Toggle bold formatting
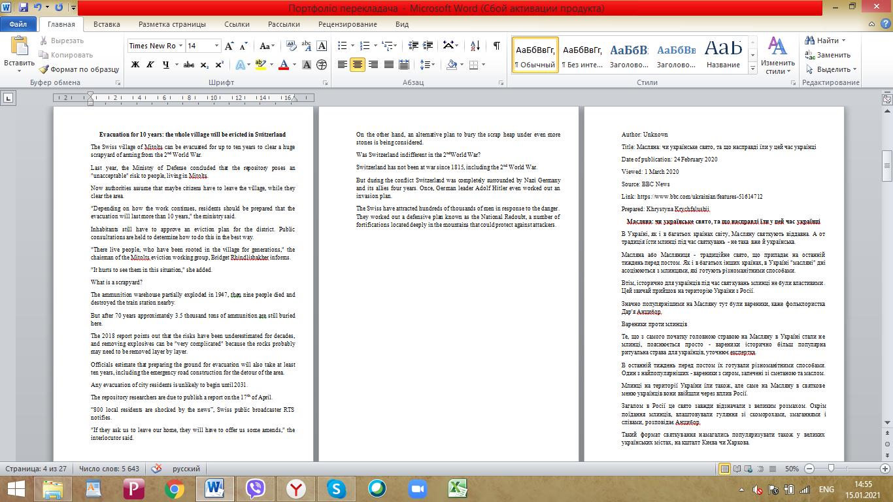893x502 pixels. coord(135,65)
